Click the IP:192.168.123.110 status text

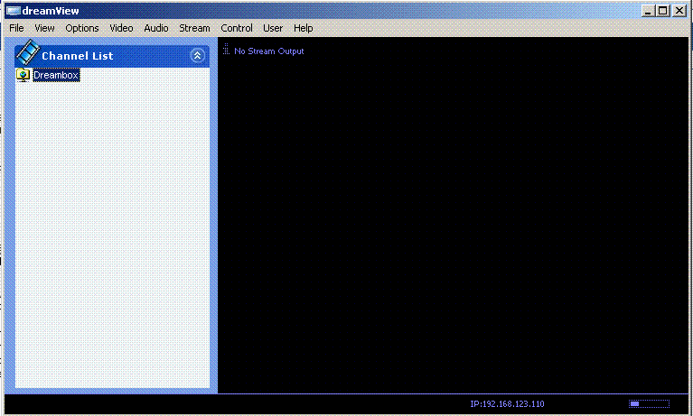pos(507,403)
